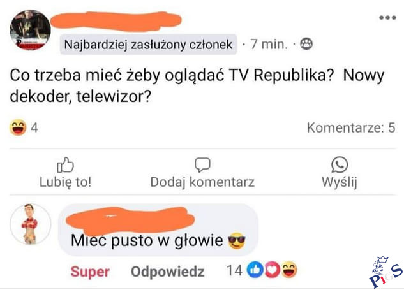Click the red heart reaction on the comment
Image resolution: width=404 pixels, height=290 pixels.
(x=272, y=270)
